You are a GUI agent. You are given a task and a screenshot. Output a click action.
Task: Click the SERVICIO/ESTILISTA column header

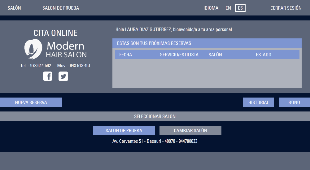(179, 55)
